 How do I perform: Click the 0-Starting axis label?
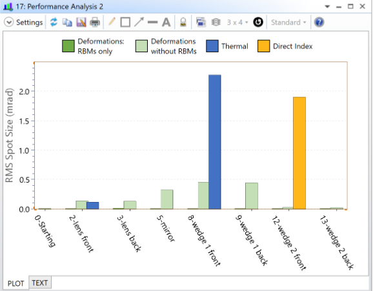click(45, 231)
